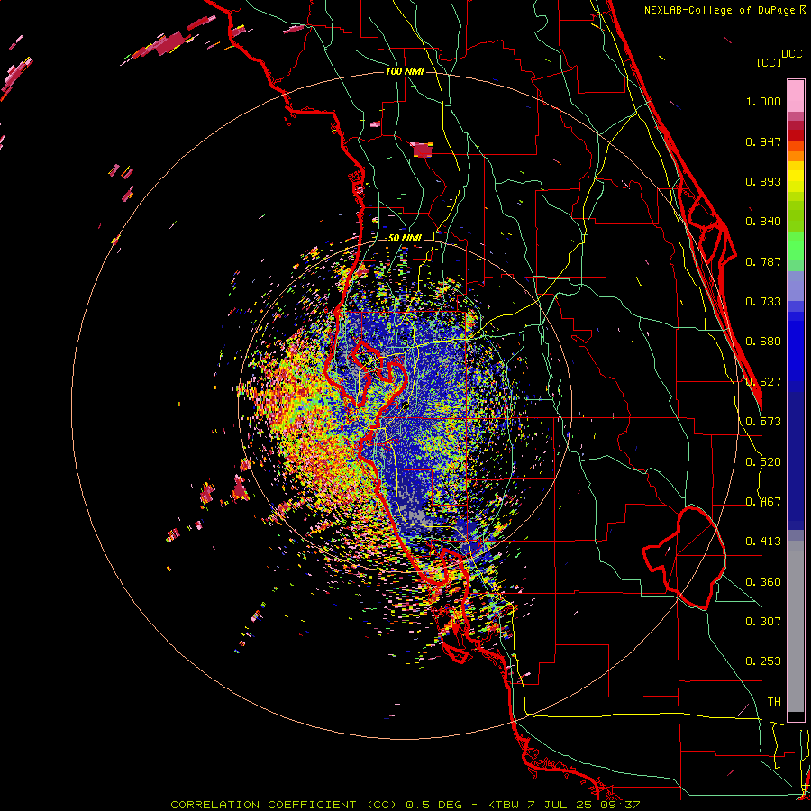Click the 0.947 scale value
The height and width of the screenshot is (811, 811).
pos(763,141)
